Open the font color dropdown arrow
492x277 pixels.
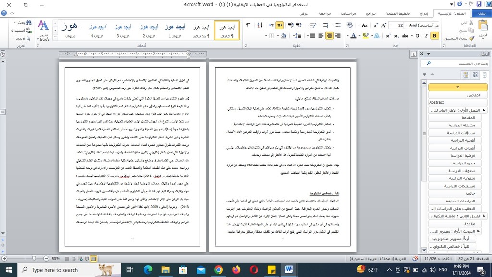348,36
